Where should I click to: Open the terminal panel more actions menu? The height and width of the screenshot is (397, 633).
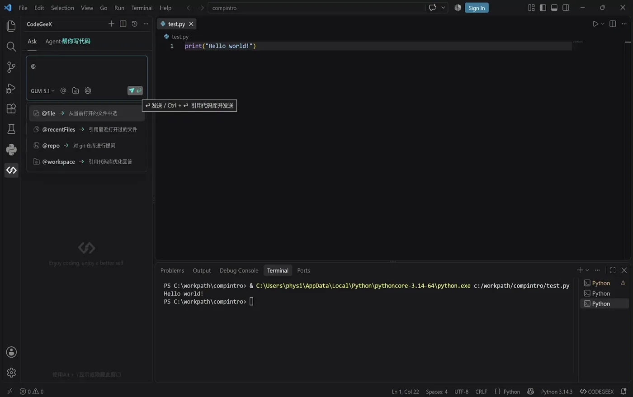tap(597, 270)
